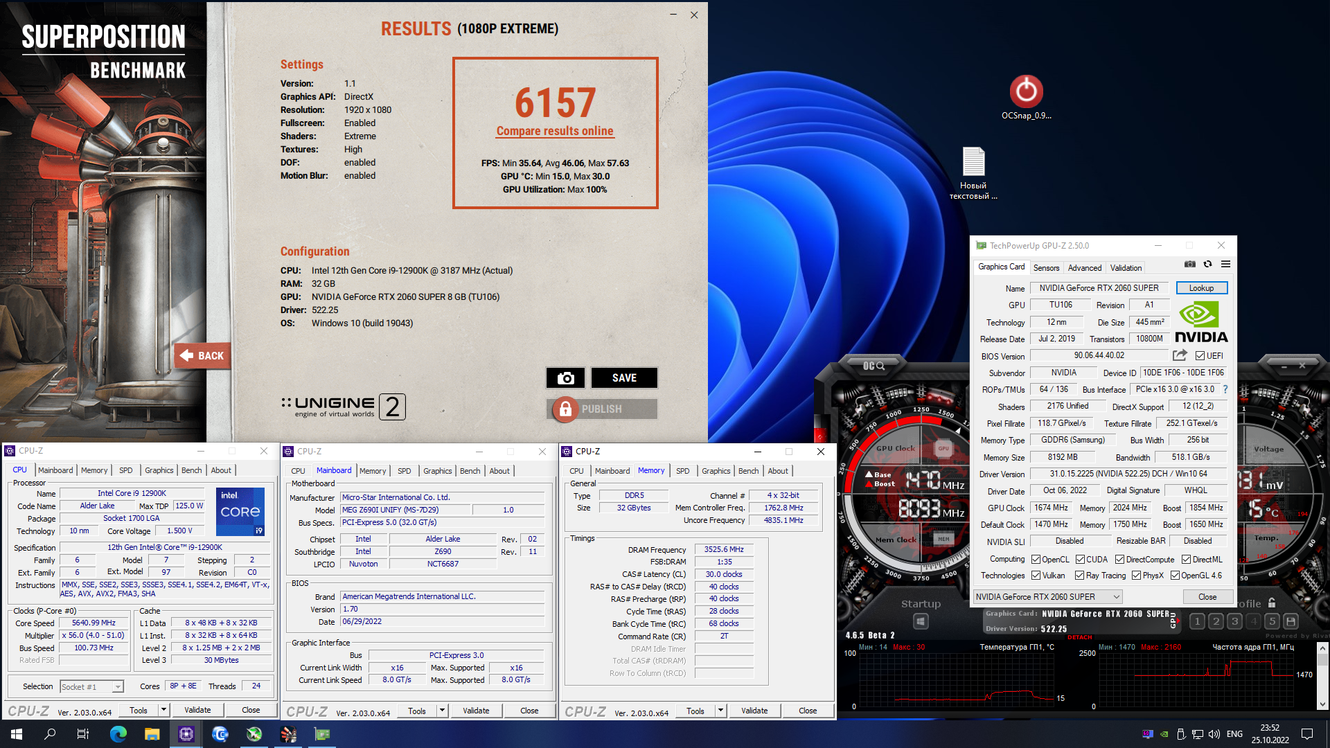This screenshot has width=1330, height=748.
Task: Click the Afterburner save profile floppy icon
Action: (1291, 621)
